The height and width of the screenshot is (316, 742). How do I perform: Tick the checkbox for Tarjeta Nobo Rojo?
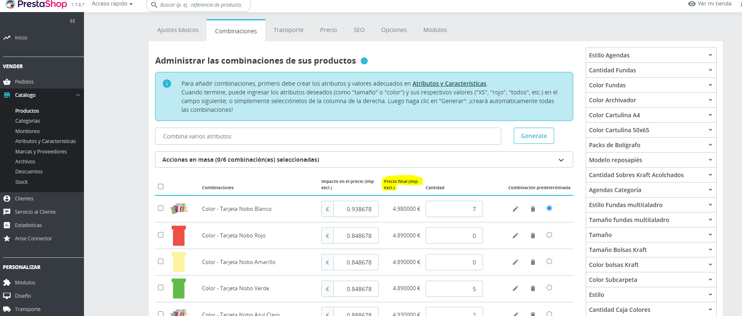tap(161, 235)
